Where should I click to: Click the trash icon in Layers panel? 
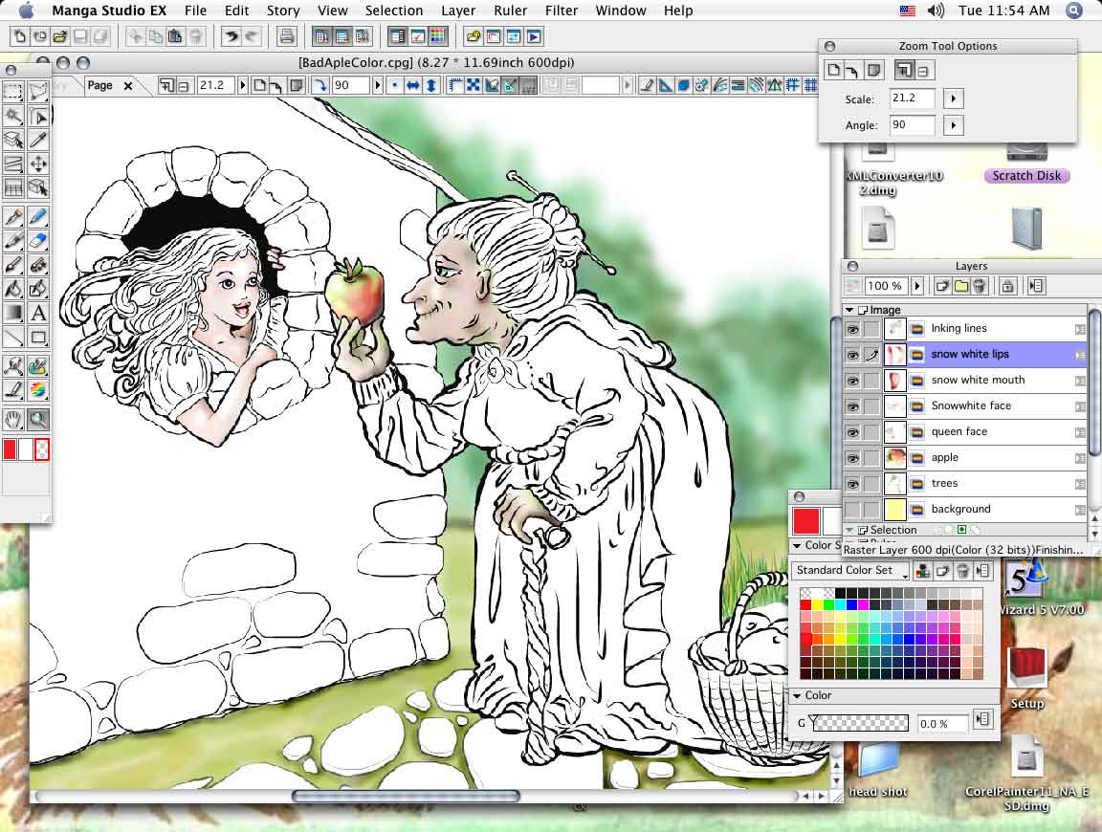(980, 286)
